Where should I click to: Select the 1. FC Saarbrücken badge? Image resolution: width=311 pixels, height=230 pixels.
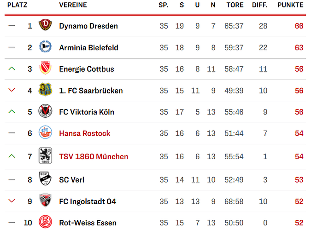tap(45, 89)
